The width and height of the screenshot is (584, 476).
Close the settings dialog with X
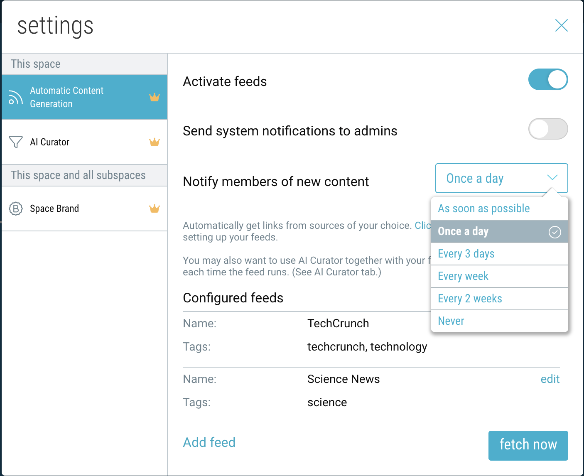click(561, 26)
